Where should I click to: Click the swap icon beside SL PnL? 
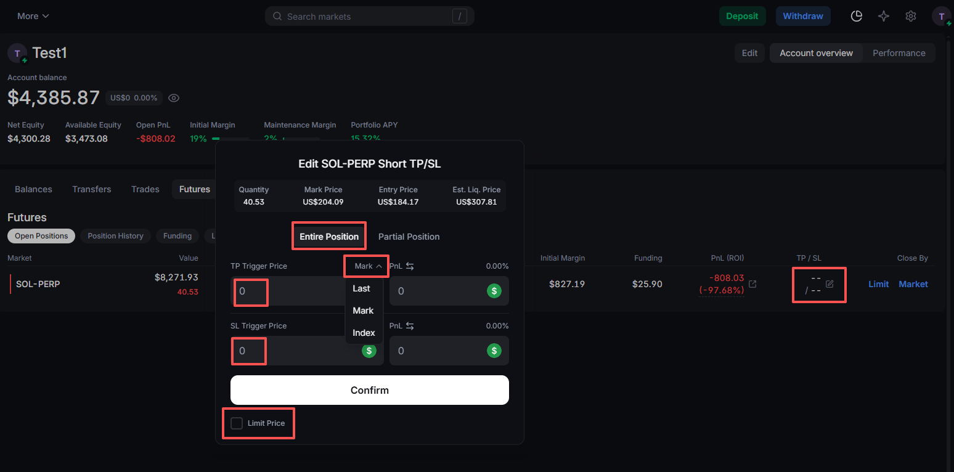click(410, 326)
